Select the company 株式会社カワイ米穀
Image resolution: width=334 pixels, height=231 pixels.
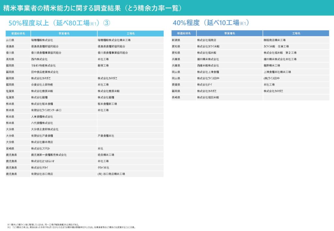pos(208,46)
